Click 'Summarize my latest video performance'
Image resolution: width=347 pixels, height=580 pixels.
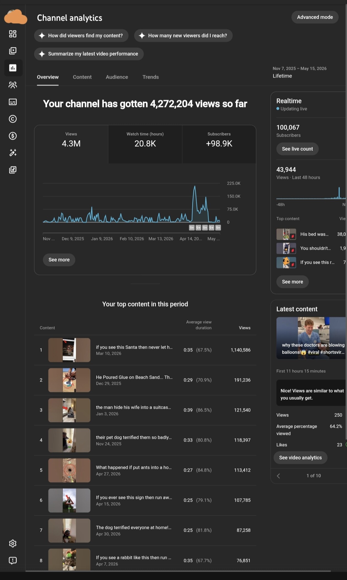point(89,54)
